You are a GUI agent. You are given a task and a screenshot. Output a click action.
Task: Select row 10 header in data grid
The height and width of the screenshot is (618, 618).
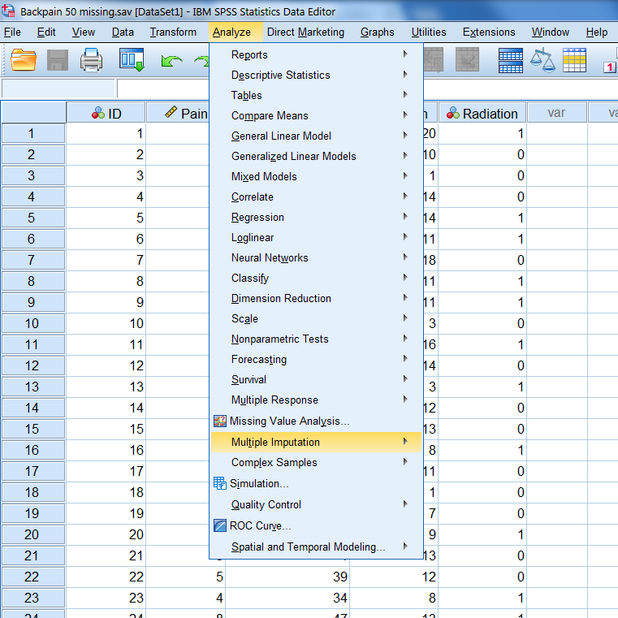[32, 323]
